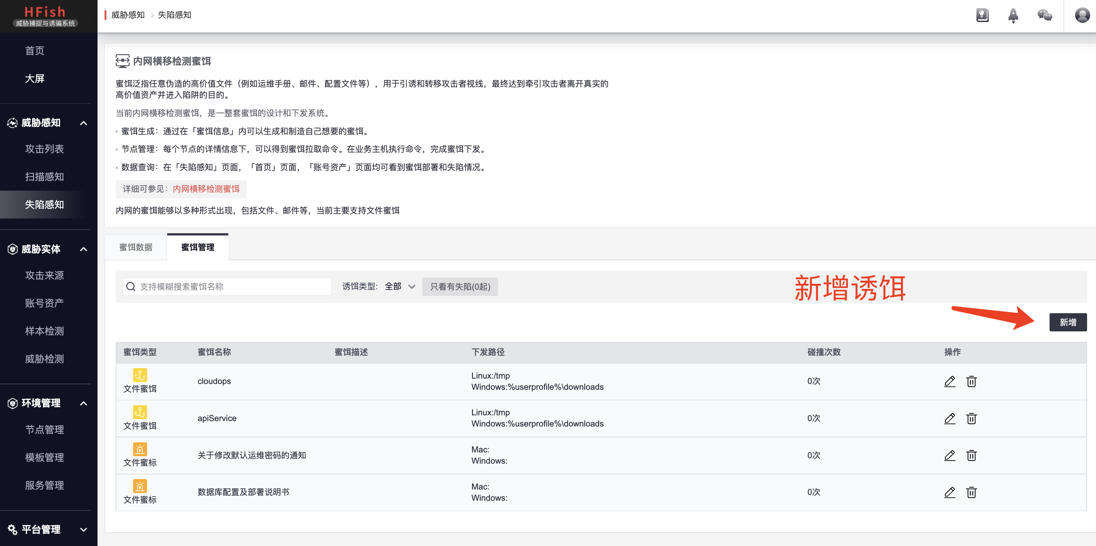Toggle 只看有失陷(0起) filter

pyautogui.click(x=460, y=287)
